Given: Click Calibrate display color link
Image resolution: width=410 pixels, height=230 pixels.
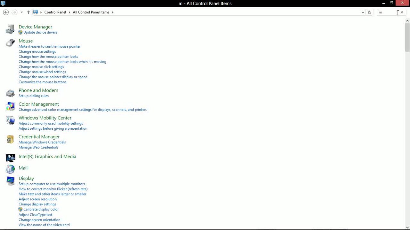Looking at the screenshot, I should (x=41, y=210).
